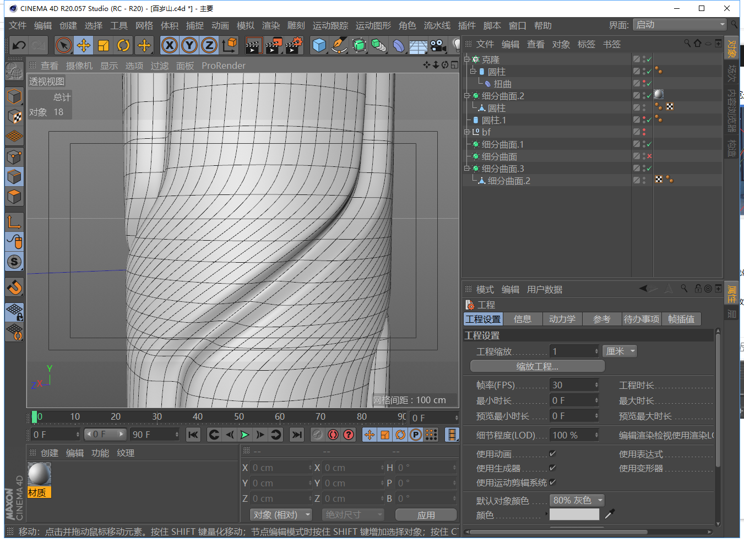Click the magnet icon in left toolbar
Screen dimensions: 744x542
point(14,287)
